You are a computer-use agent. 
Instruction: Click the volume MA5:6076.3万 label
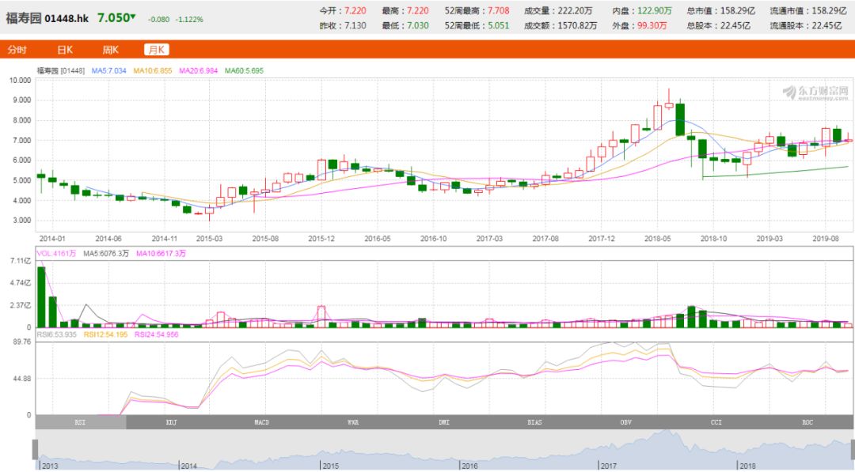106,254
